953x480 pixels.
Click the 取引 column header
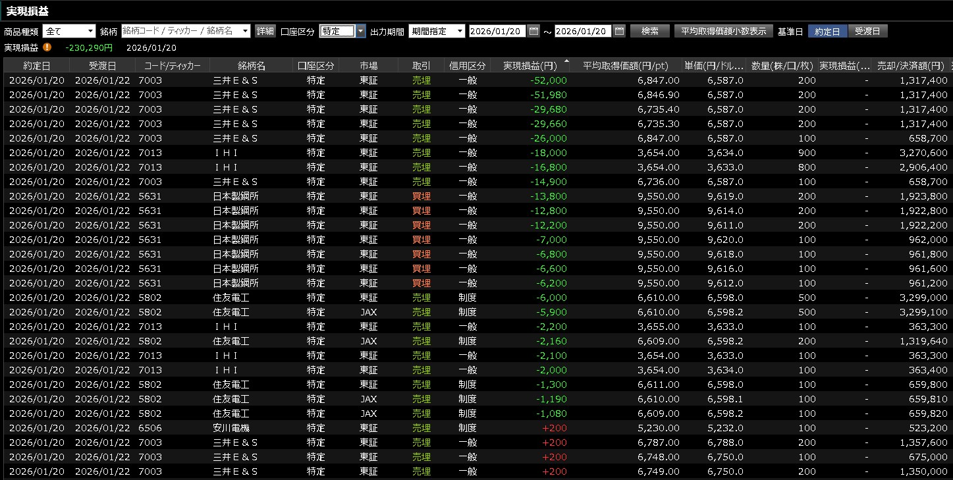421,65
